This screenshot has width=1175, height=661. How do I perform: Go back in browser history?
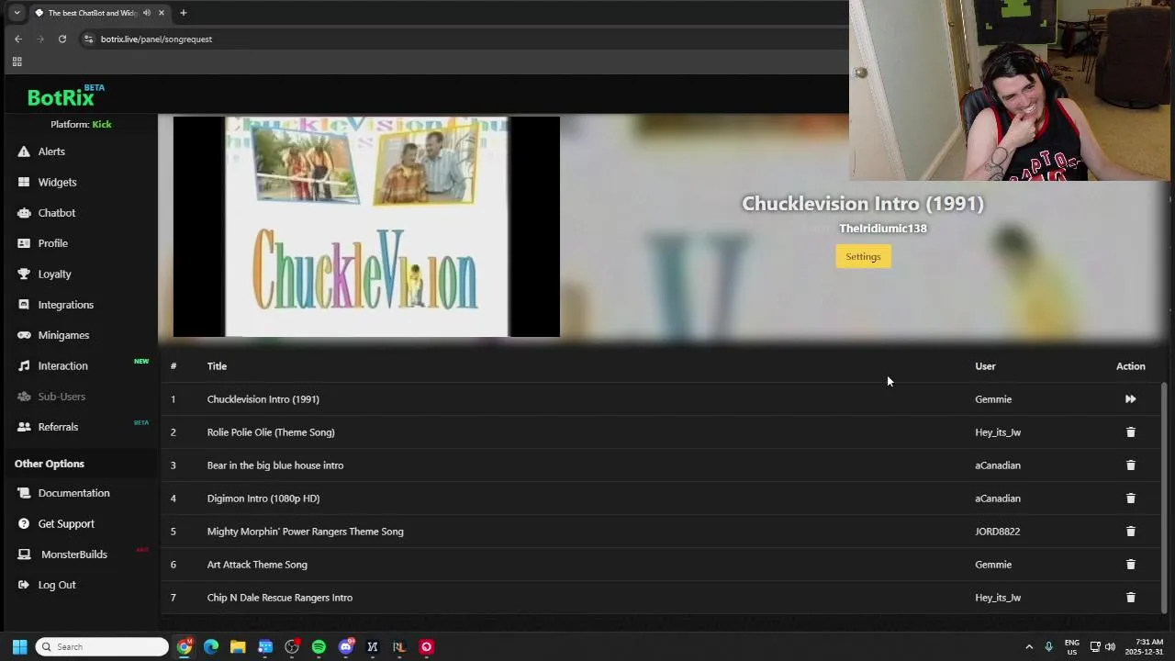tap(18, 39)
